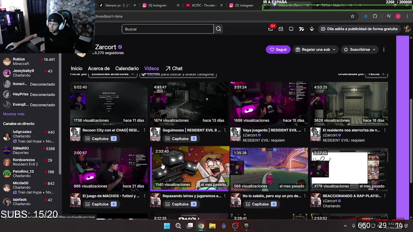Screen dimensions: 413x232
Task: Follow Zarcort with Seguir button
Action: pos(278,50)
